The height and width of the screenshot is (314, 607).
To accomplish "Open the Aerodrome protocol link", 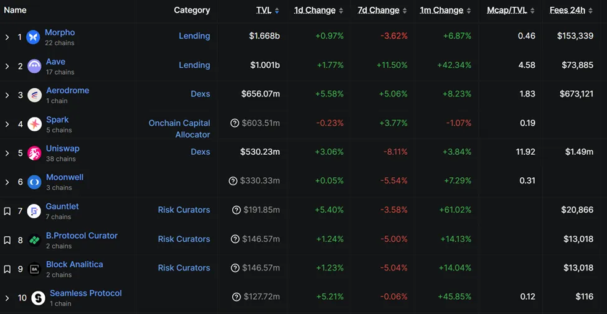I will click(x=67, y=90).
